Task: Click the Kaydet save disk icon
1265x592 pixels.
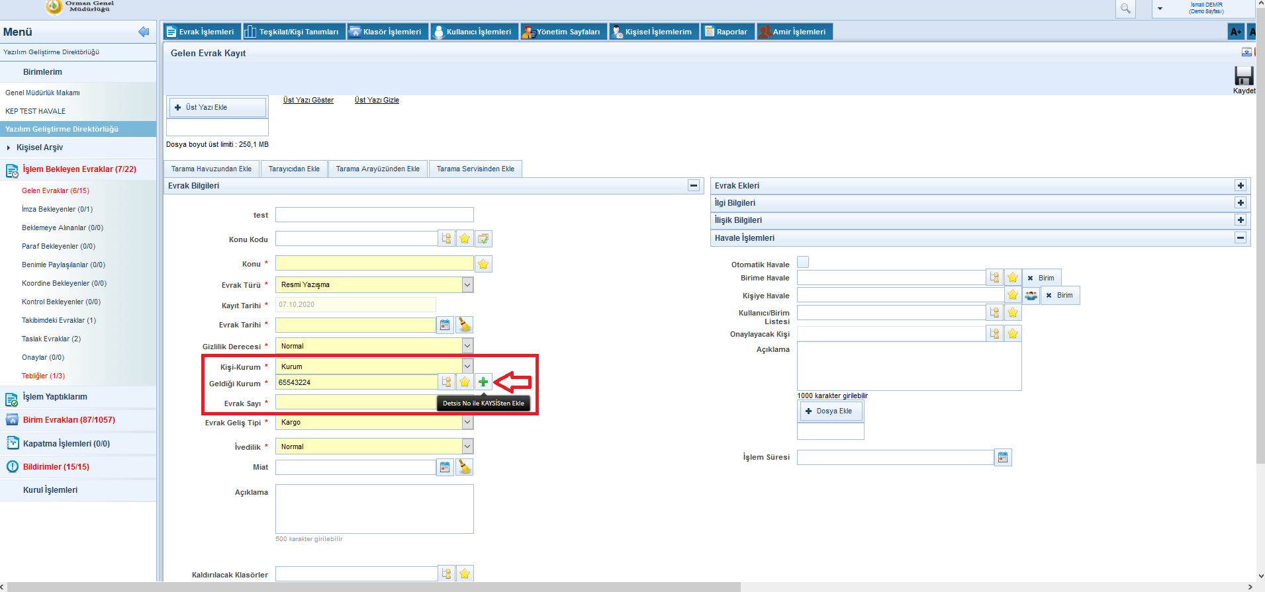Action: [1243, 75]
